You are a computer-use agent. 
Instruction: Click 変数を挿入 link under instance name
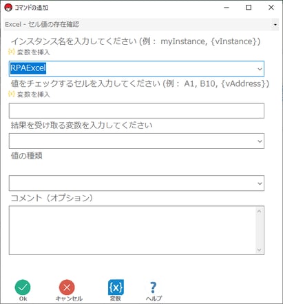coord(33,52)
